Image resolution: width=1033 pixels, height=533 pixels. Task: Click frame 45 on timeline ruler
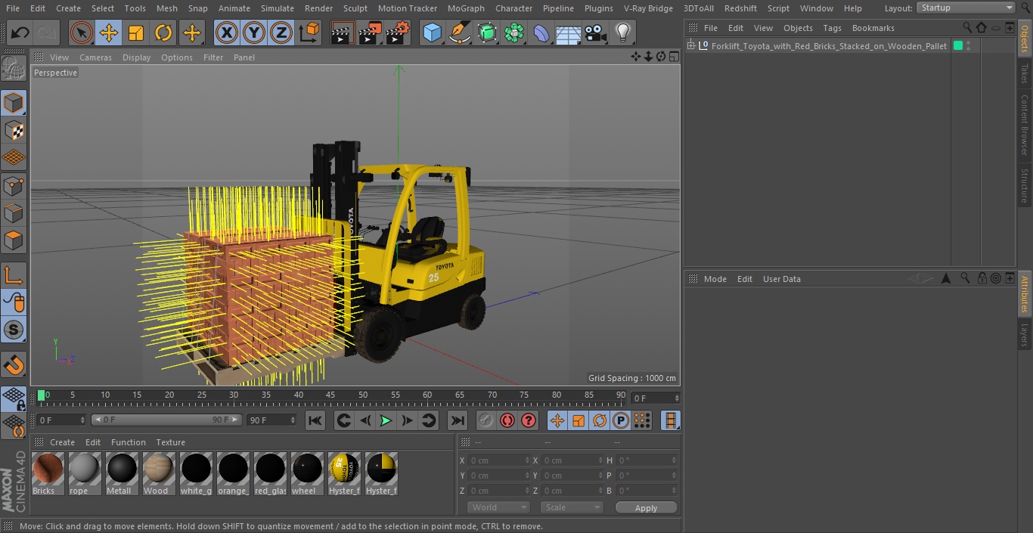(x=330, y=395)
